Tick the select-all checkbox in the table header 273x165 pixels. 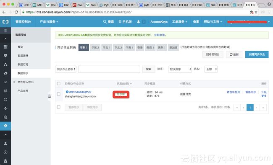click(x=59, y=83)
